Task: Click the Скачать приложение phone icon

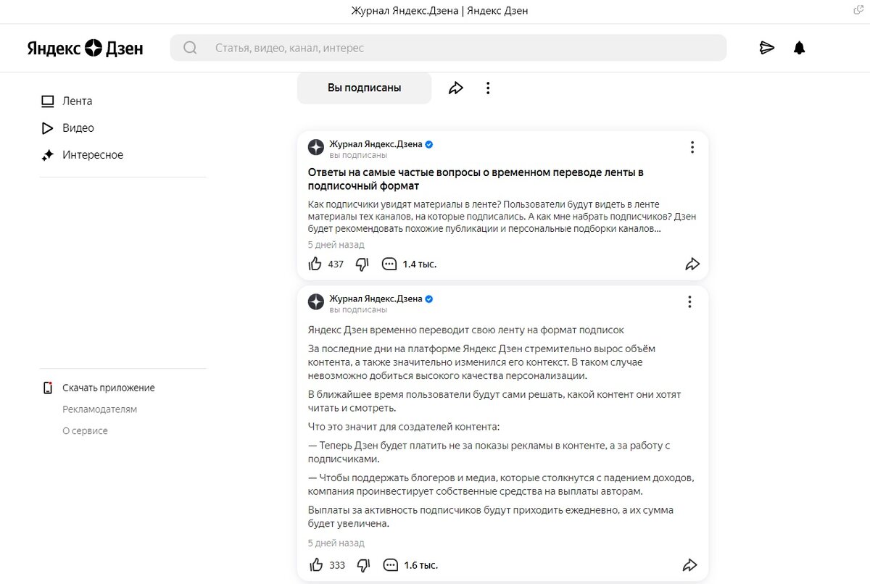Action: [x=46, y=387]
